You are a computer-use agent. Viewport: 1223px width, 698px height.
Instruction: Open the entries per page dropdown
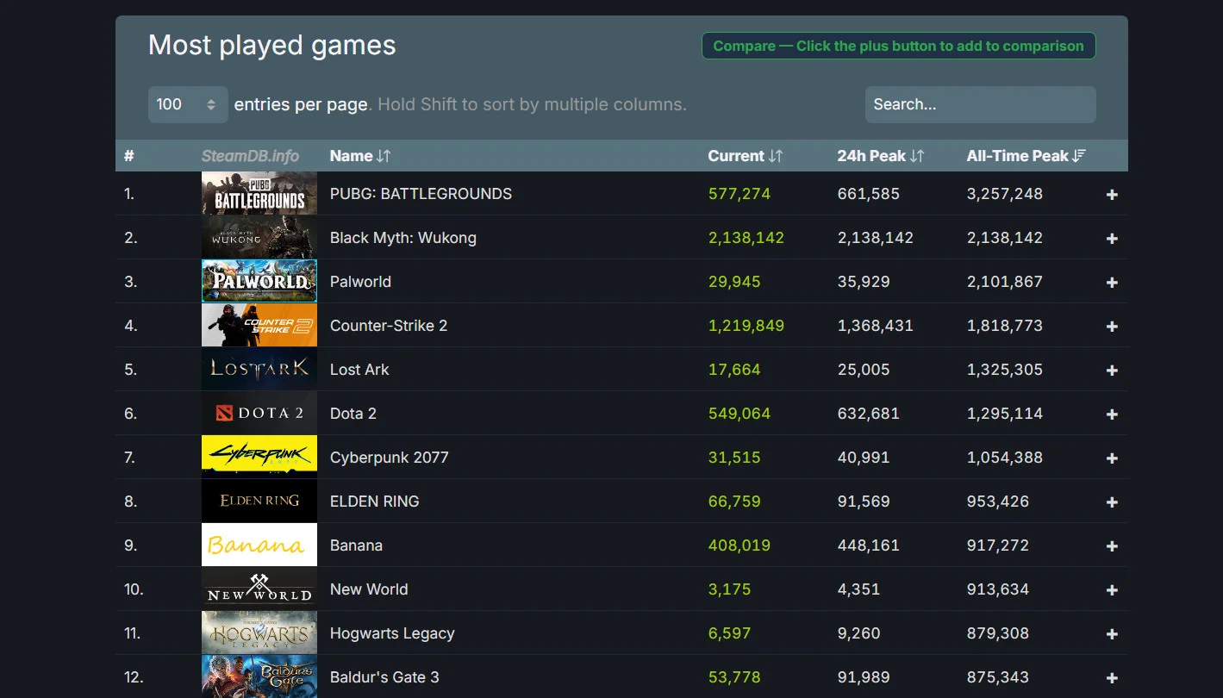click(x=188, y=104)
